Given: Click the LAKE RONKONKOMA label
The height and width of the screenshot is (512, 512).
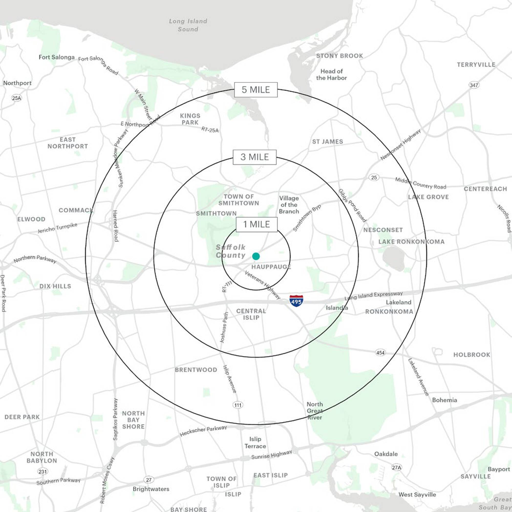Looking at the screenshot, I should tap(411, 242).
